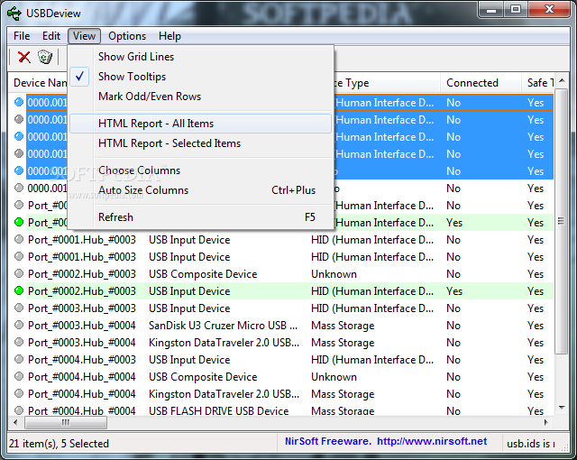Click the recycle bin toolbar icon
577x460 pixels.
(x=45, y=57)
